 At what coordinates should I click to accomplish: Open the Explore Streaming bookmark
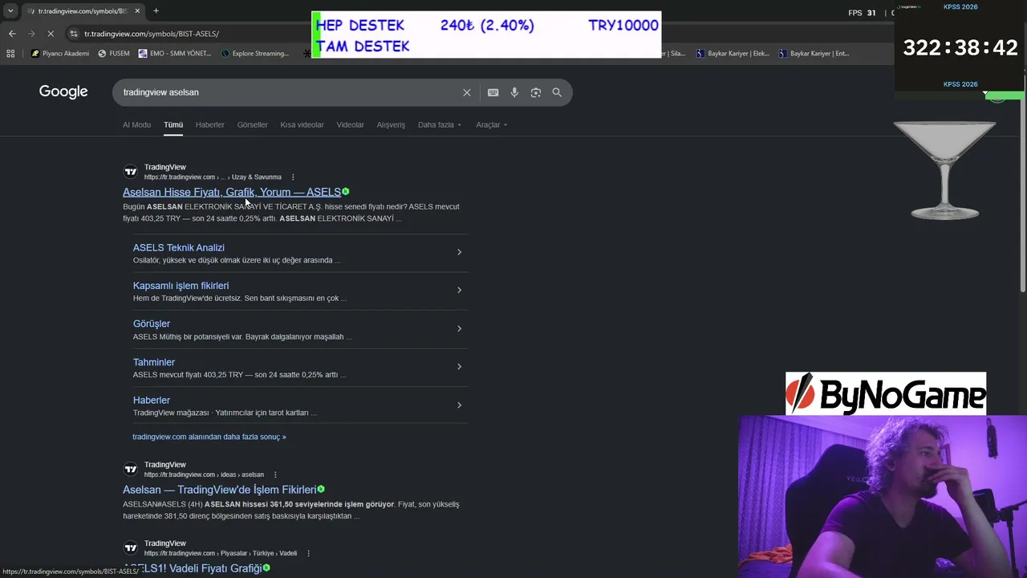[255, 54]
